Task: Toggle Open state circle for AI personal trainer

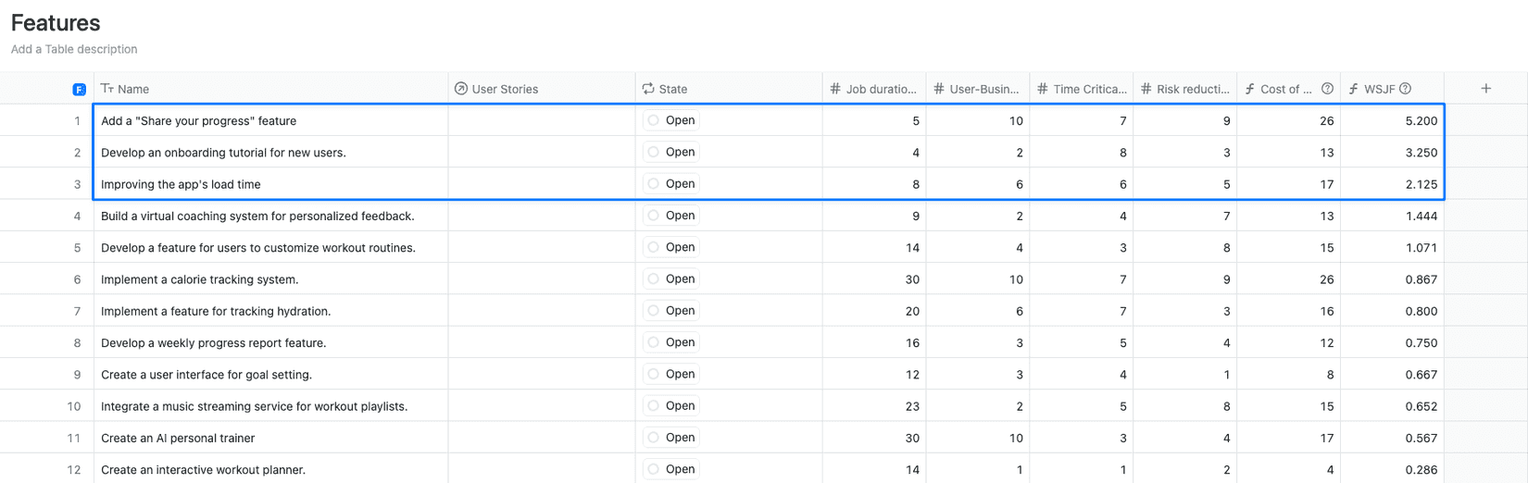Action: [653, 438]
